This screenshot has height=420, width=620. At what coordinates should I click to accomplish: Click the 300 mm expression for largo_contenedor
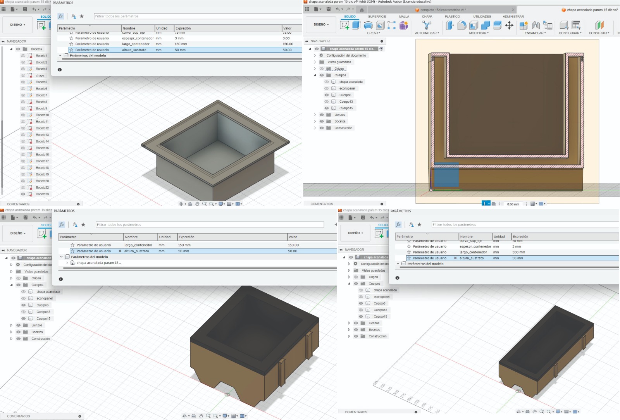click(x=518, y=252)
